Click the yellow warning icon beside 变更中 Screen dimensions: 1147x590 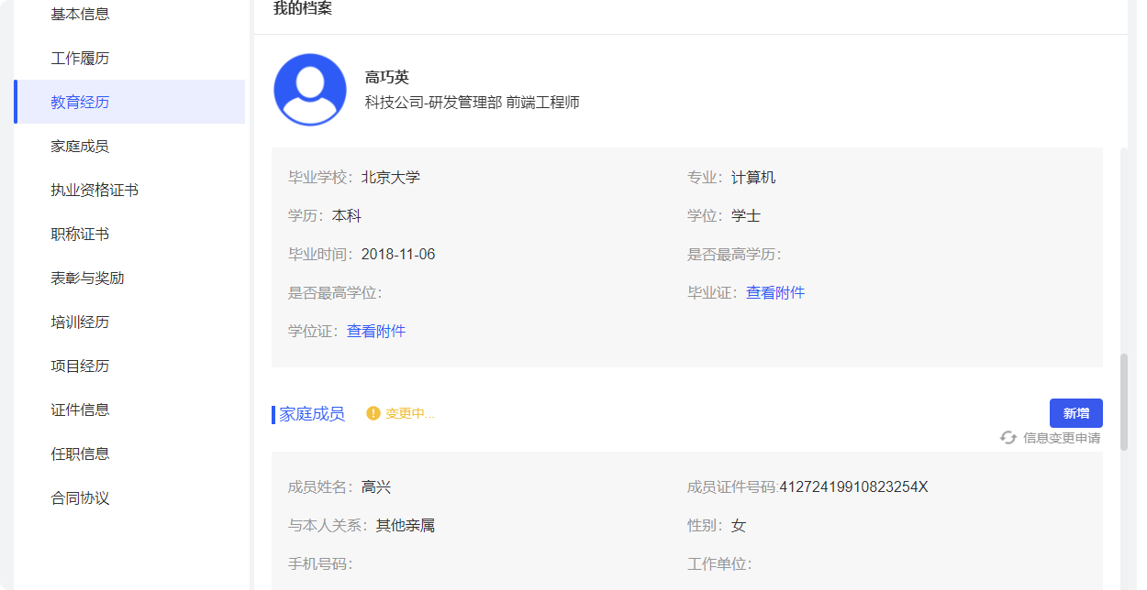(x=373, y=413)
